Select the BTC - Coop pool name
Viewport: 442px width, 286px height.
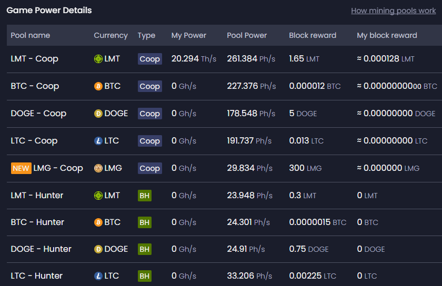tap(35, 86)
